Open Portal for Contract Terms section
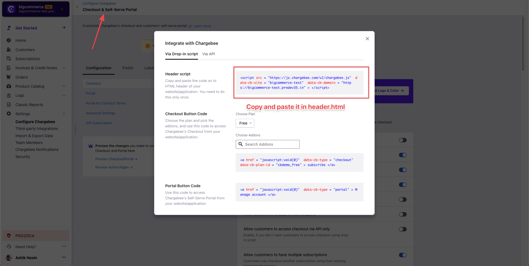Screen dimensions: 529x266 point(106,103)
